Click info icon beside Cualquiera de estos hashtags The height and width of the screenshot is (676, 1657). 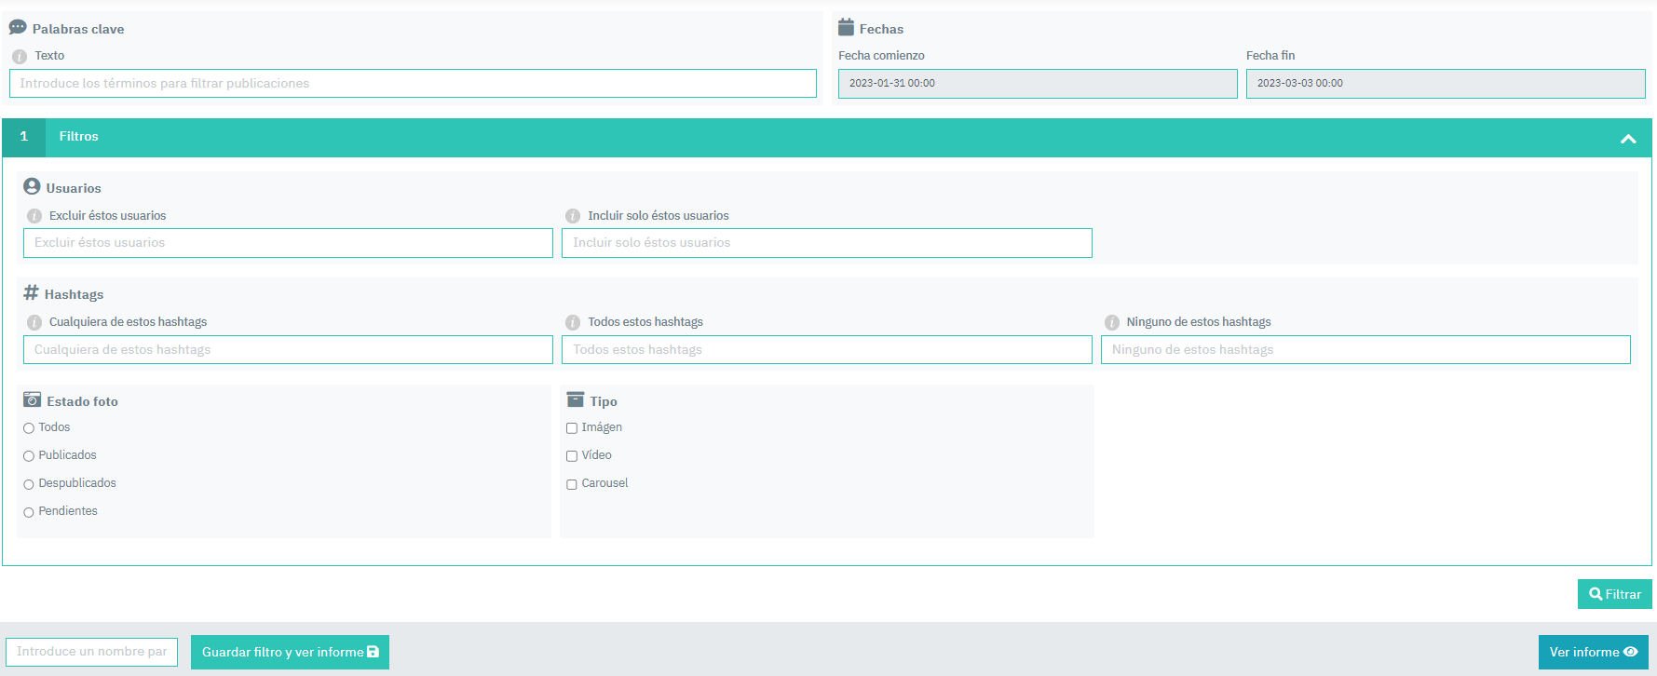pos(34,323)
